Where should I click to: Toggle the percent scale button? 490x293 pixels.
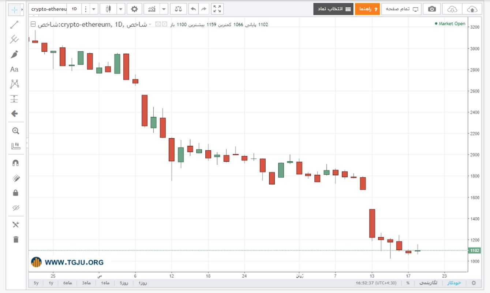408,283
